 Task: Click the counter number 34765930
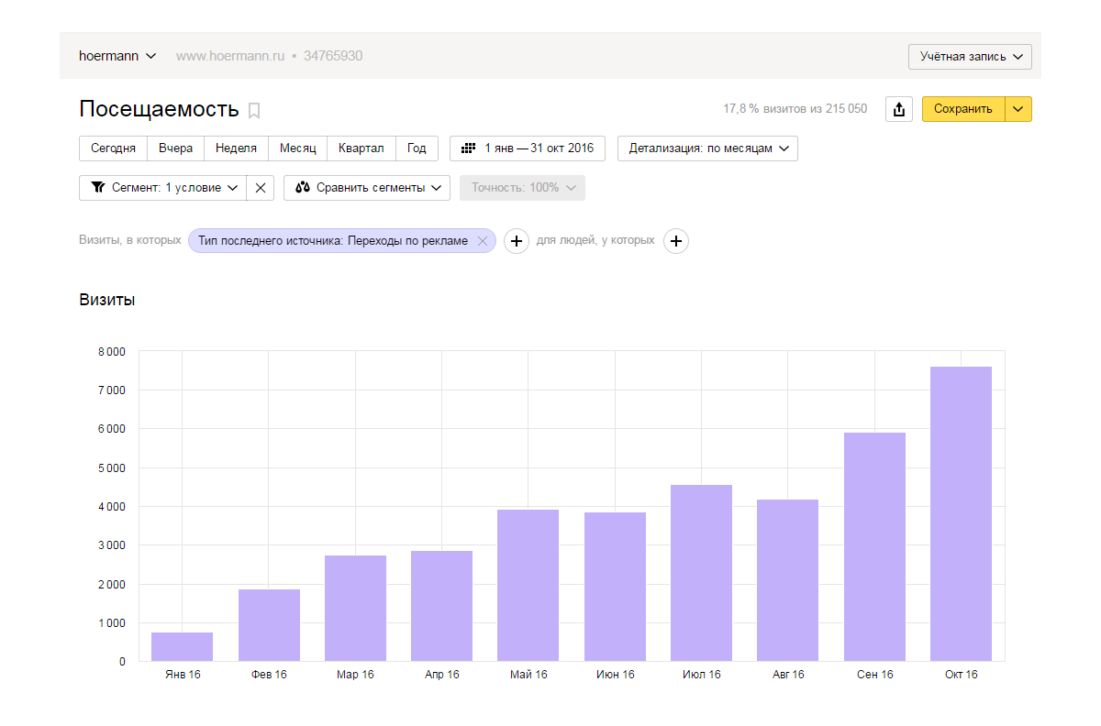(x=333, y=56)
